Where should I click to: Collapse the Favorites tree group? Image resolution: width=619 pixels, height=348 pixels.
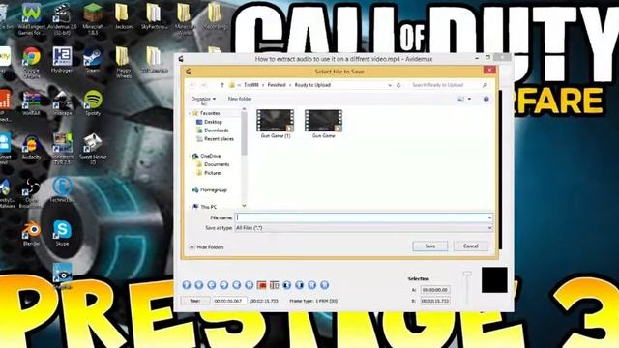click(x=190, y=114)
